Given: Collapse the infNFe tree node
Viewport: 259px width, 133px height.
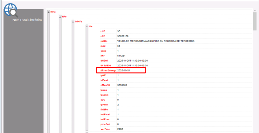Looking at the screenshot, I should 73,21.
